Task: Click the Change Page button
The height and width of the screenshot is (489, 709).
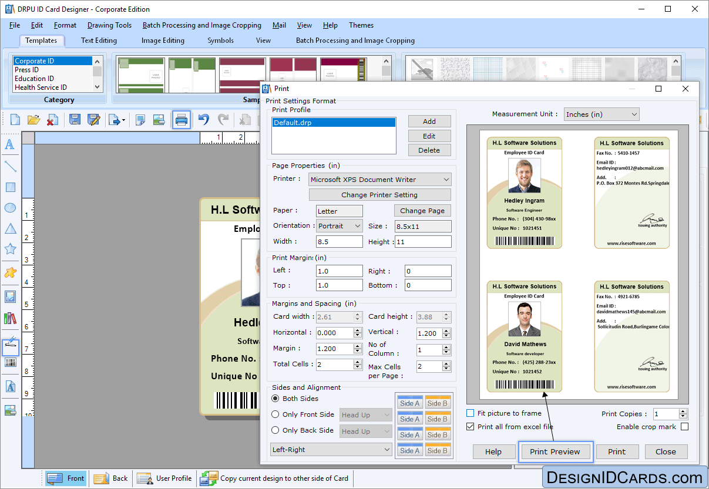Action: (422, 211)
